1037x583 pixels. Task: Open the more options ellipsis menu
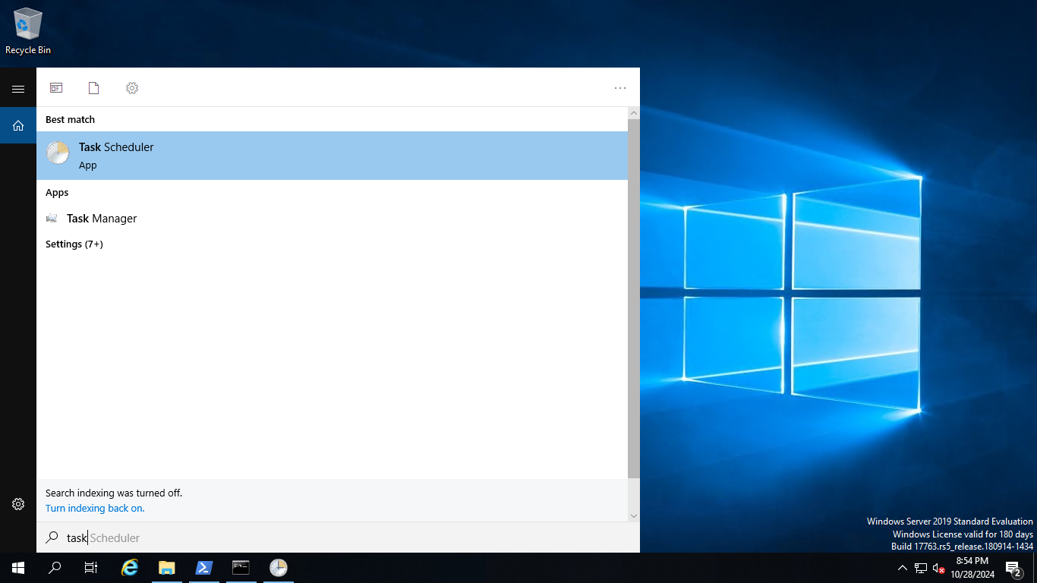(619, 88)
